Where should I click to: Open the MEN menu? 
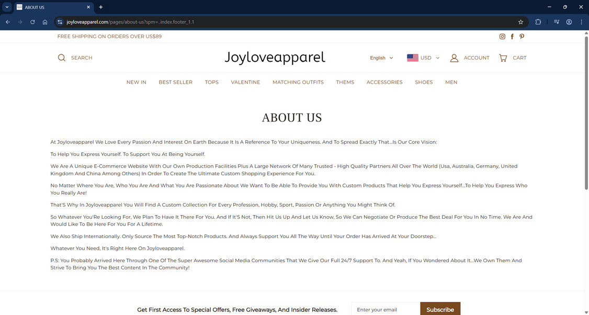[451, 82]
